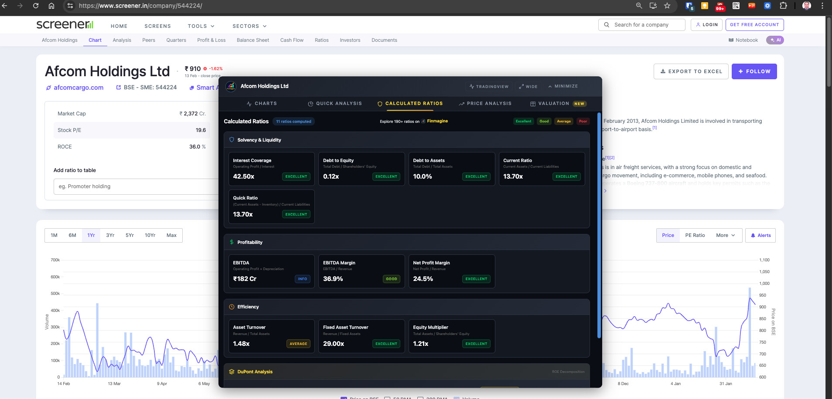
Task: Open the afcomcargo.com website link
Action: click(78, 88)
